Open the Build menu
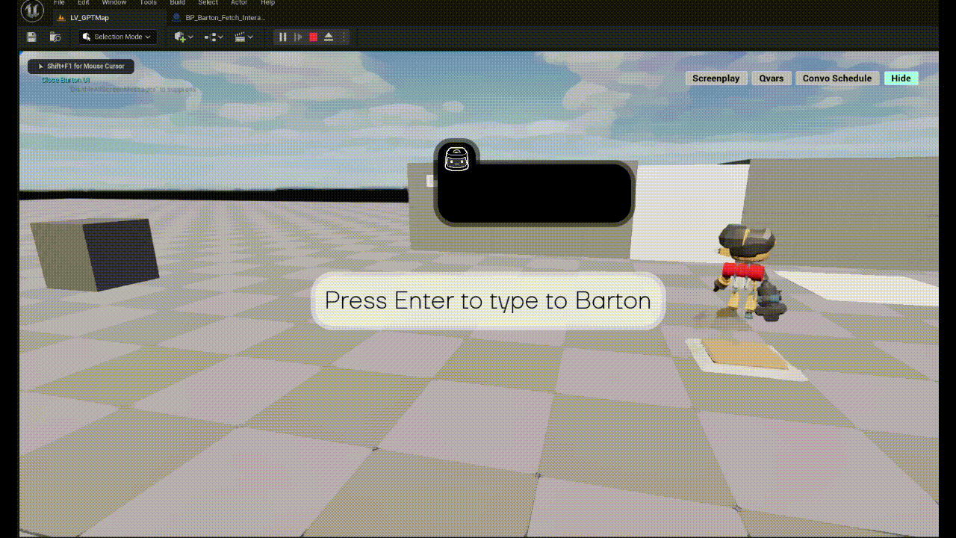Screen dimensions: 956x538 click(x=177, y=3)
